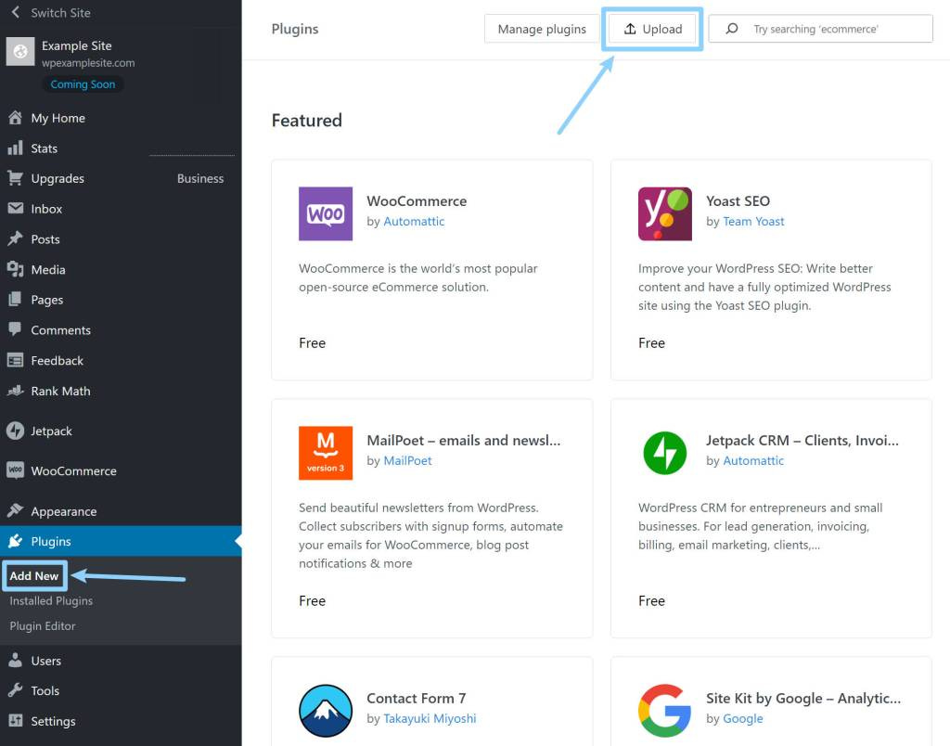
Task: Click the MailPoet plugin logo
Action: [x=326, y=453]
